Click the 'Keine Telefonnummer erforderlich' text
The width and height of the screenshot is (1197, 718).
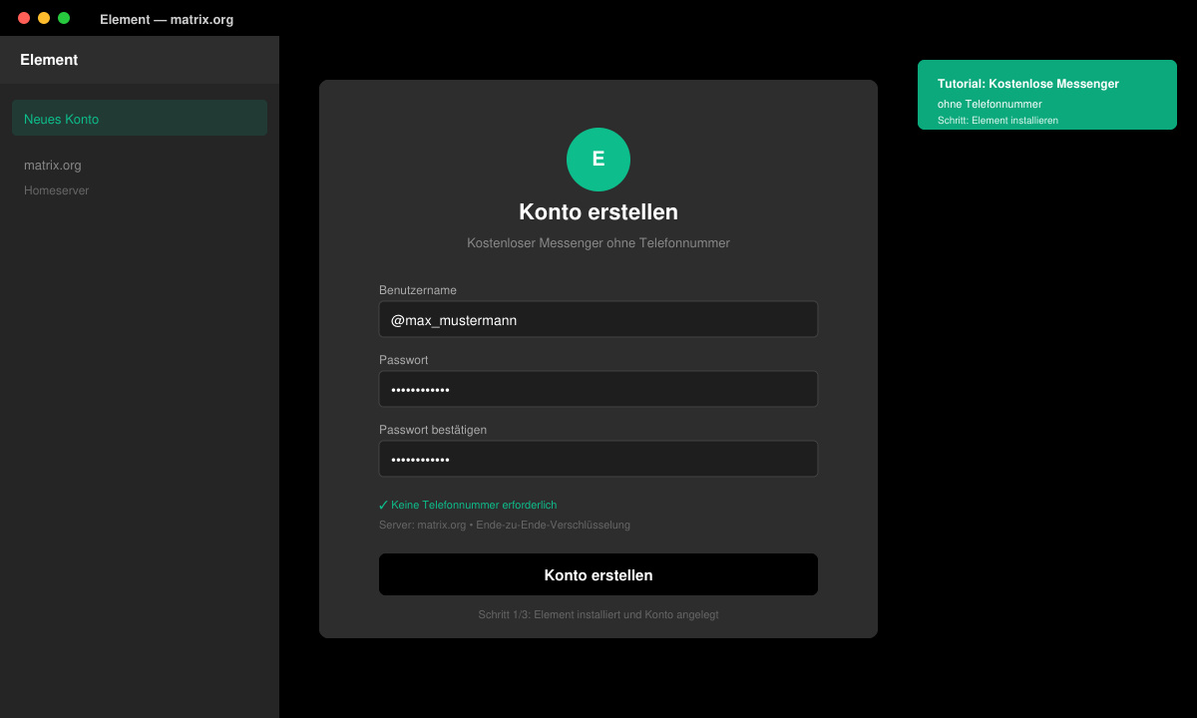474,505
